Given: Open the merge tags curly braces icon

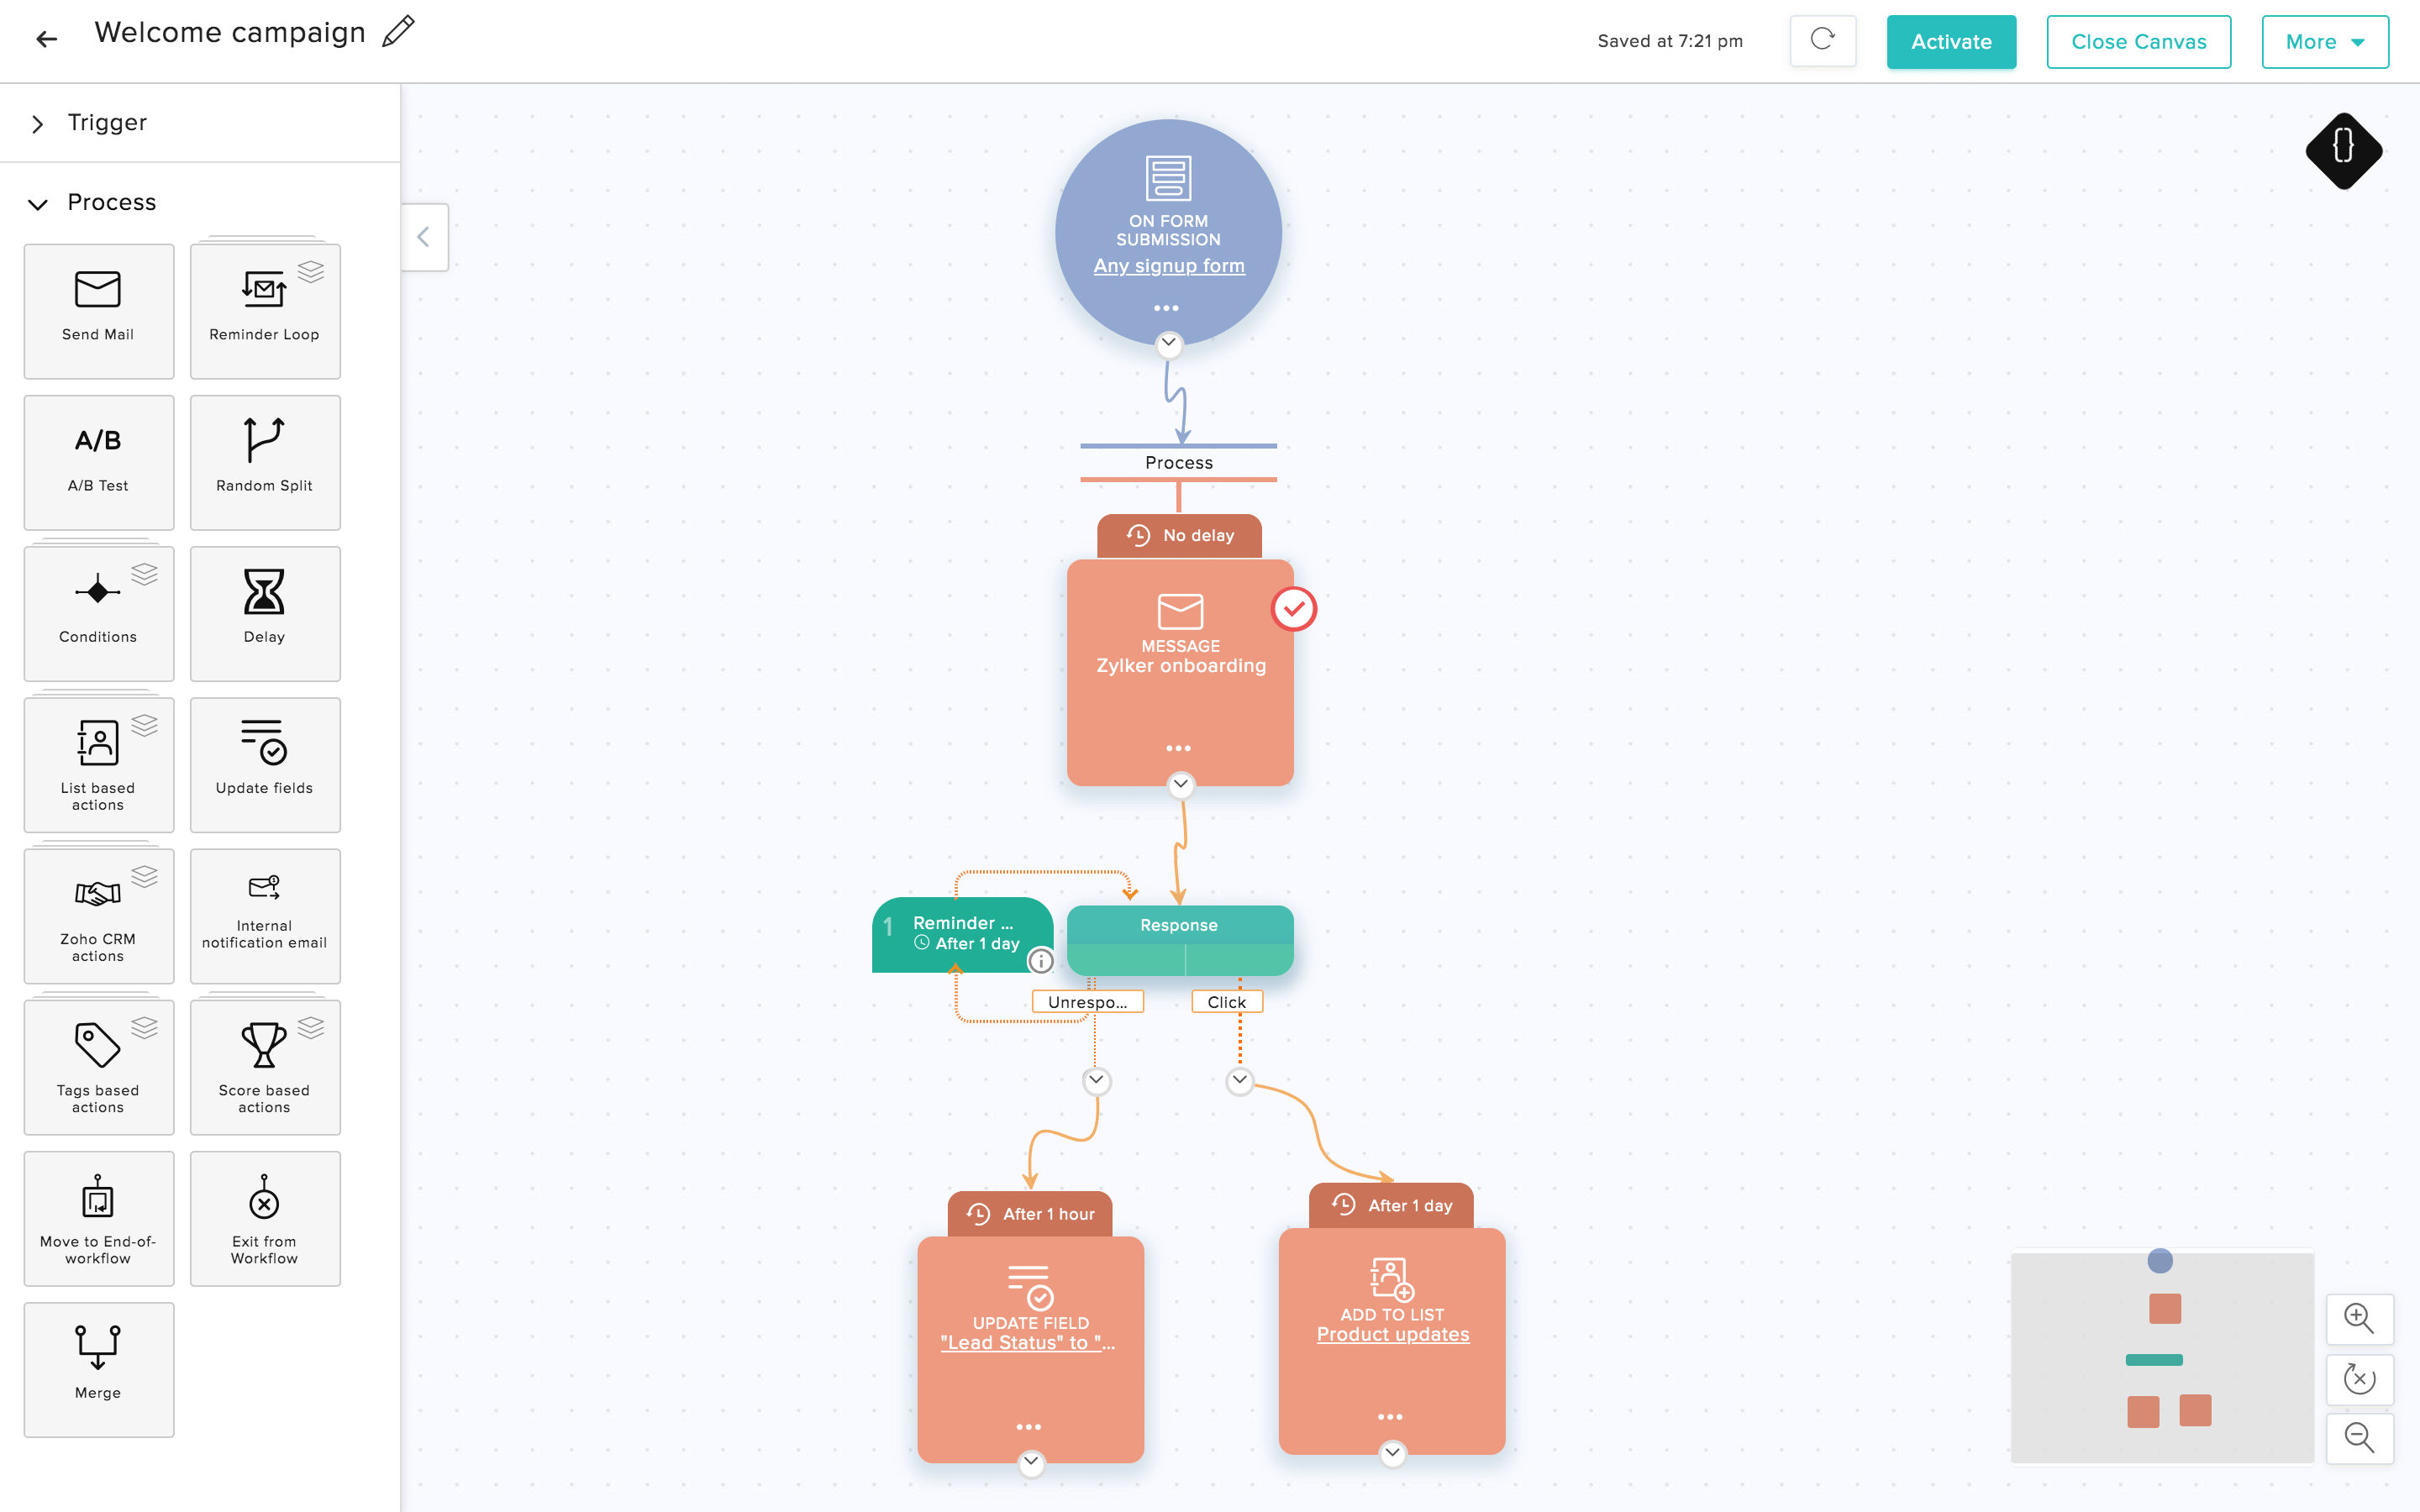Looking at the screenshot, I should [x=2343, y=150].
